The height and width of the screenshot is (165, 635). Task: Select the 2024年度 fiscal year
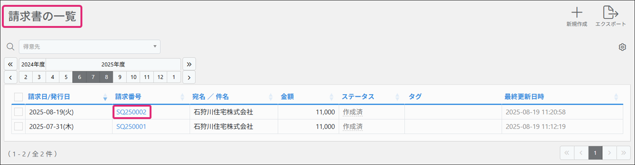[x=33, y=64]
